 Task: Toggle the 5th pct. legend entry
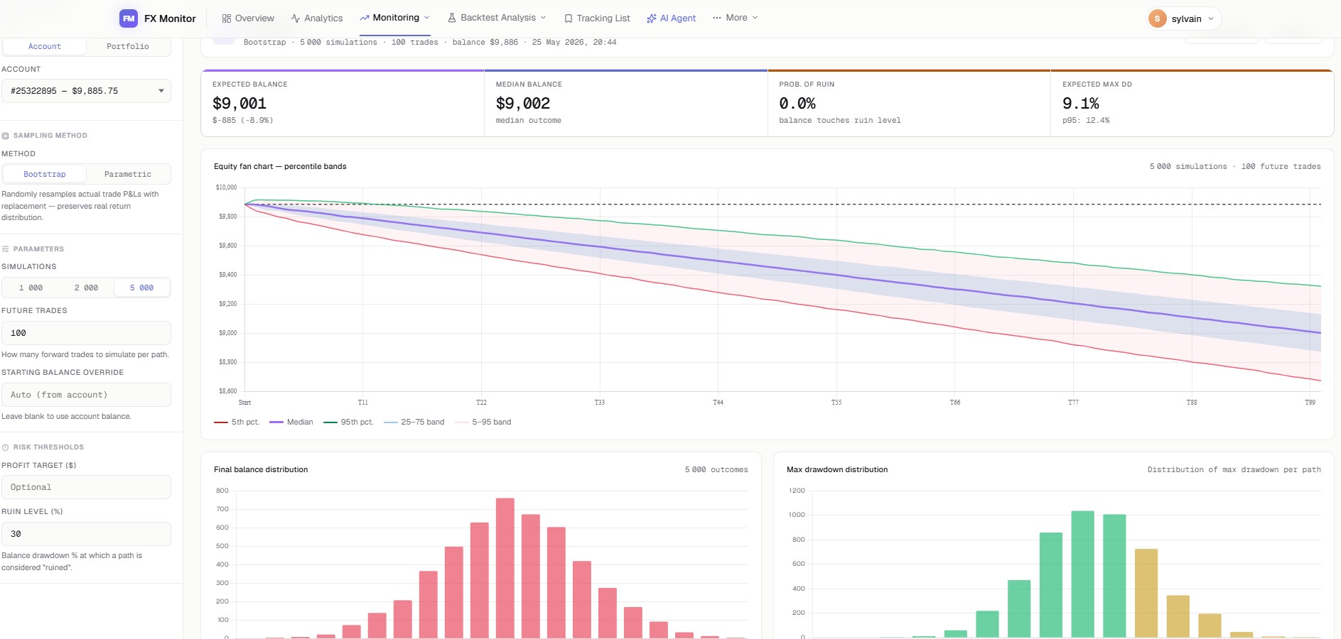tap(237, 422)
